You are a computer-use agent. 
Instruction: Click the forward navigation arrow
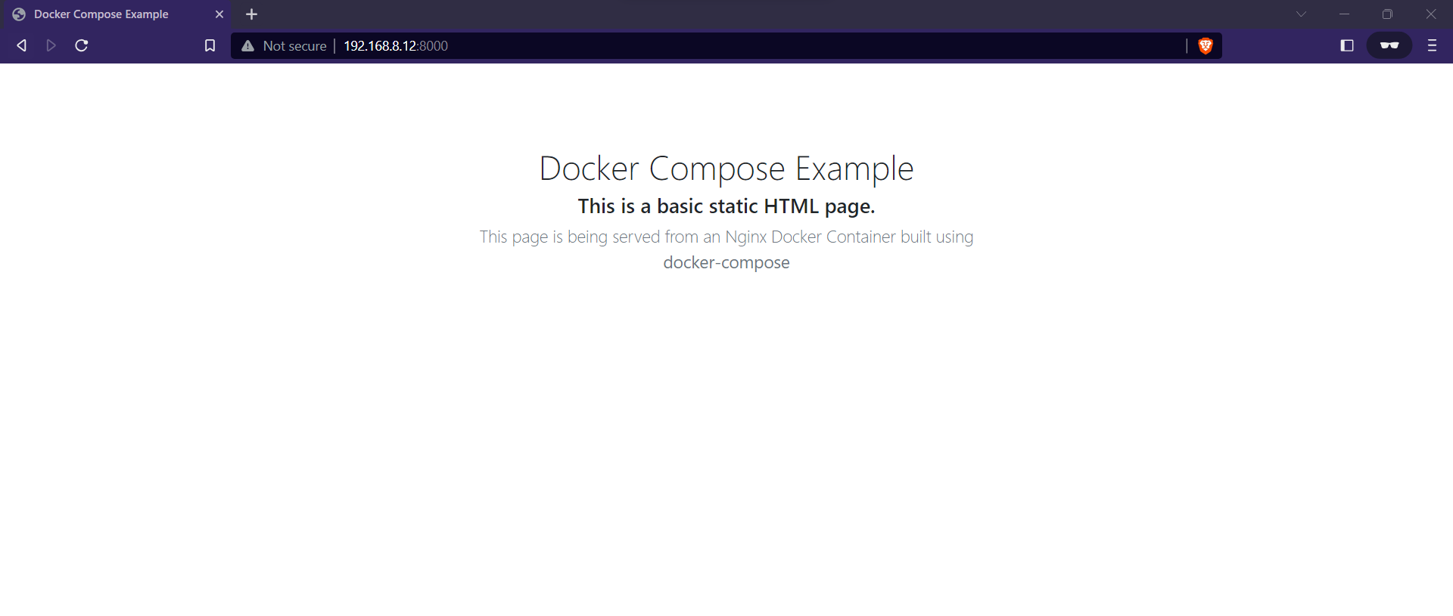coord(51,45)
